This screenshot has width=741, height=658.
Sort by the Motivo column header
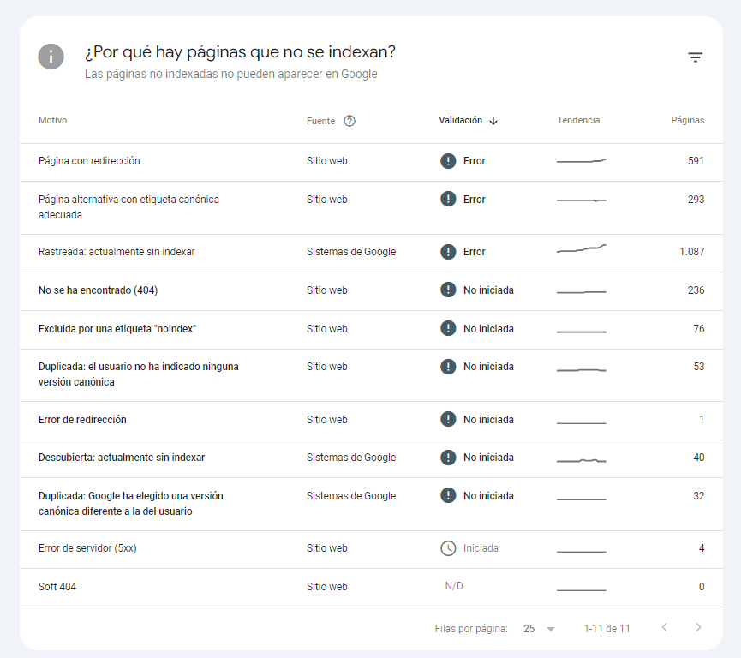(52, 121)
